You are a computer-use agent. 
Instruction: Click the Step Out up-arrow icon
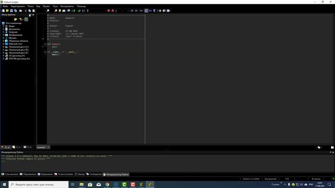pyautogui.click(x=87, y=10)
